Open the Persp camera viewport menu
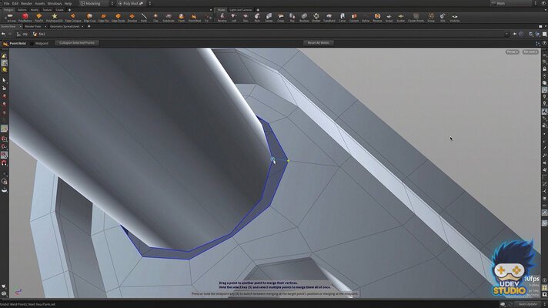The image size is (548, 308). coord(512,52)
